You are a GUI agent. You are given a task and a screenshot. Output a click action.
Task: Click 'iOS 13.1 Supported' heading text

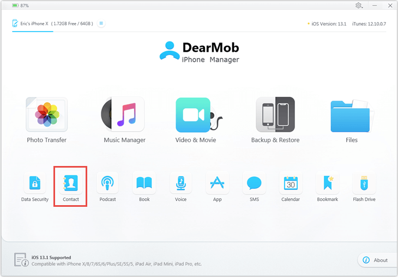[51, 257]
